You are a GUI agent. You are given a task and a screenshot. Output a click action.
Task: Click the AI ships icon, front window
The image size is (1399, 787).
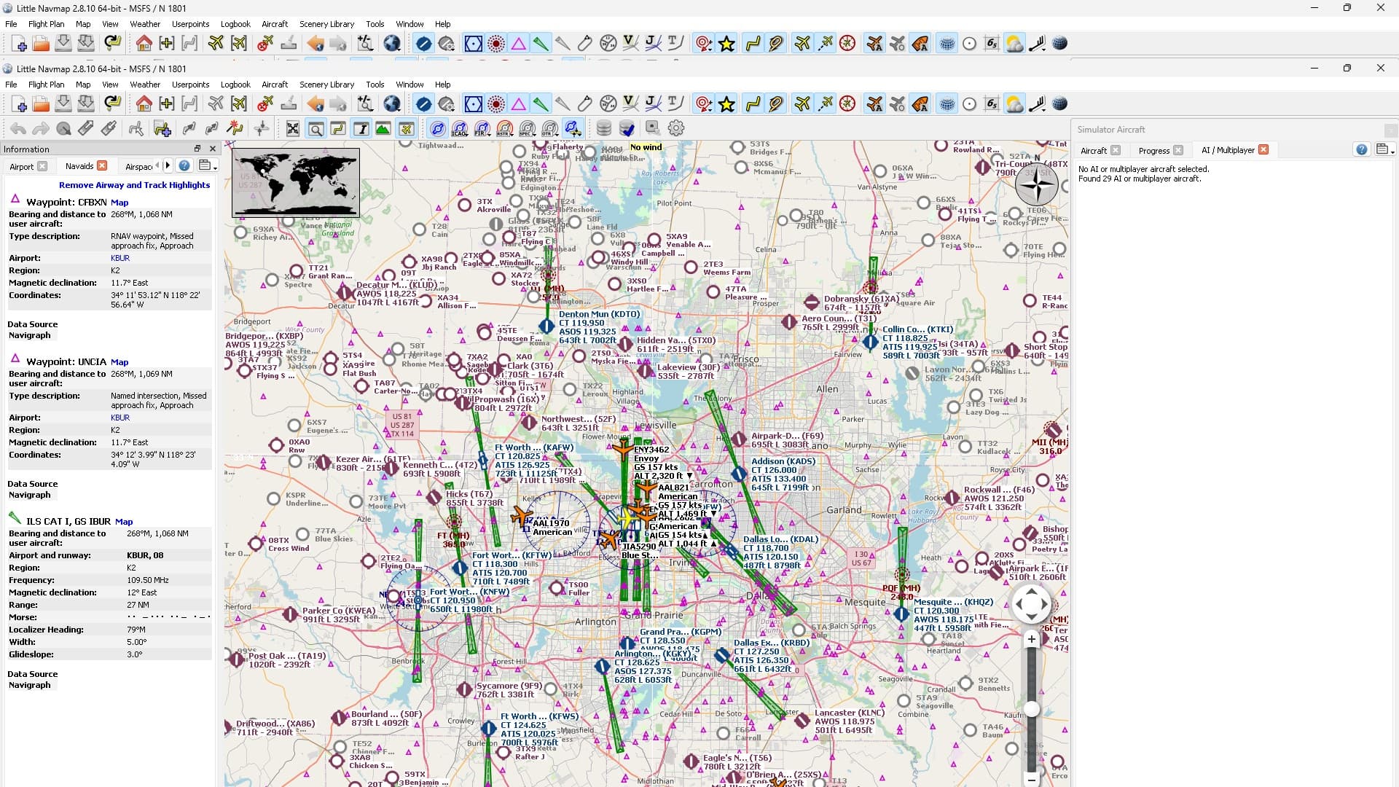tap(920, 104)
